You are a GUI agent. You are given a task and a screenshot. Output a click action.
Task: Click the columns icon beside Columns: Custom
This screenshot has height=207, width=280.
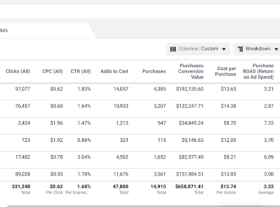pos(173,49)
